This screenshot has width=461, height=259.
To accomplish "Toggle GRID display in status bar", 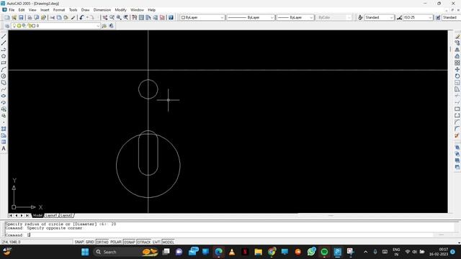I will [89, 242].
